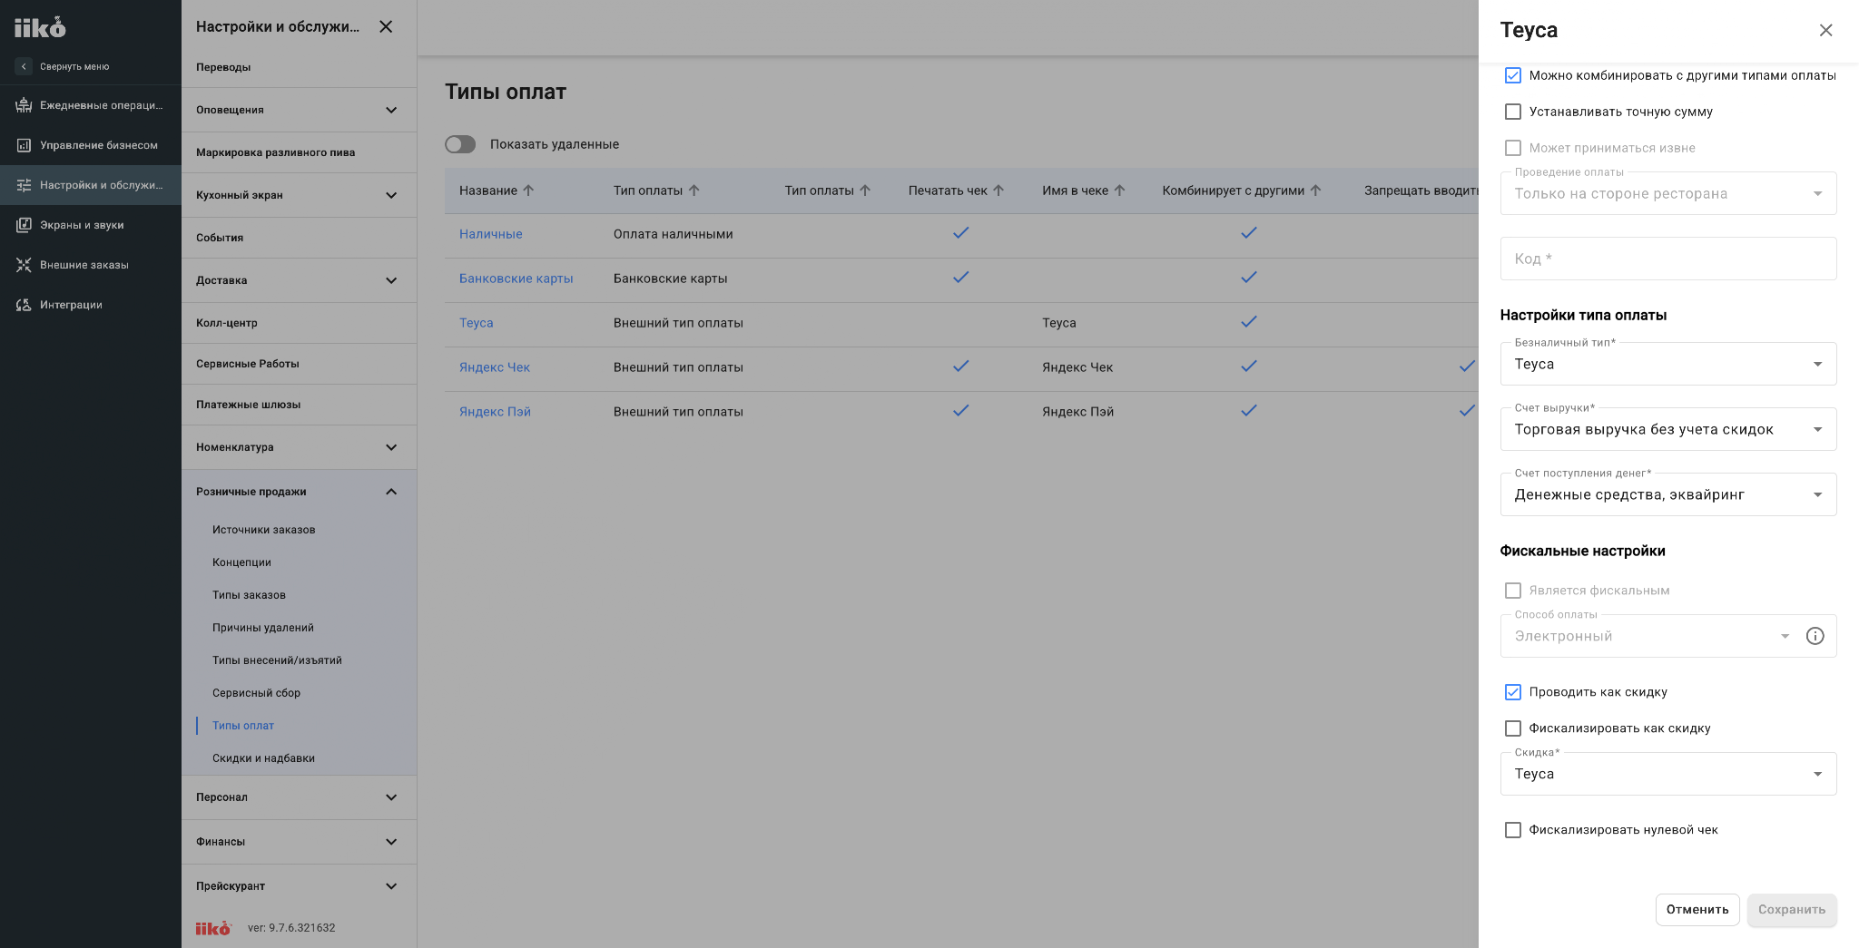Image resolution: width=1859 pixels, height=948 pixels.
Task: Sort by Комбинирует с другими column arrow
Action: point(1315,191)
